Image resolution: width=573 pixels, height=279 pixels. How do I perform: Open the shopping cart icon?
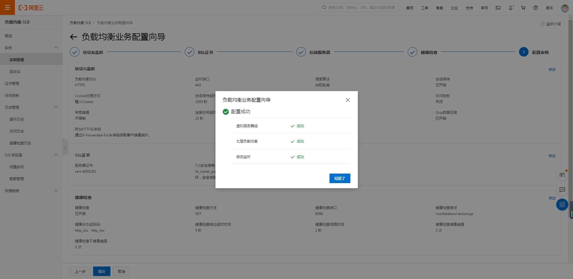point(523,8)
